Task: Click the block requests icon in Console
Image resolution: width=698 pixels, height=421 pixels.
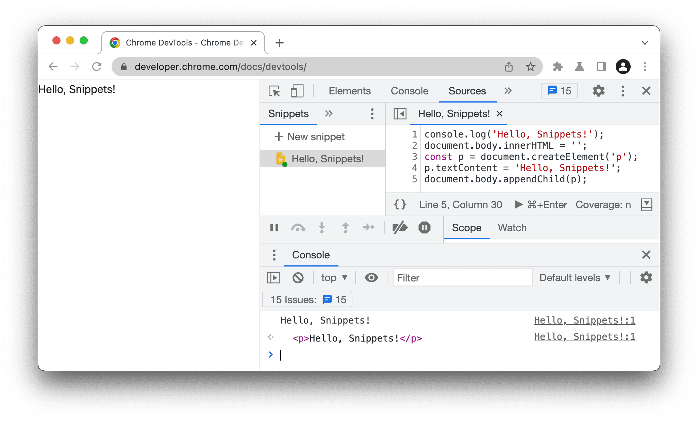Action: (x=297, y=278)
